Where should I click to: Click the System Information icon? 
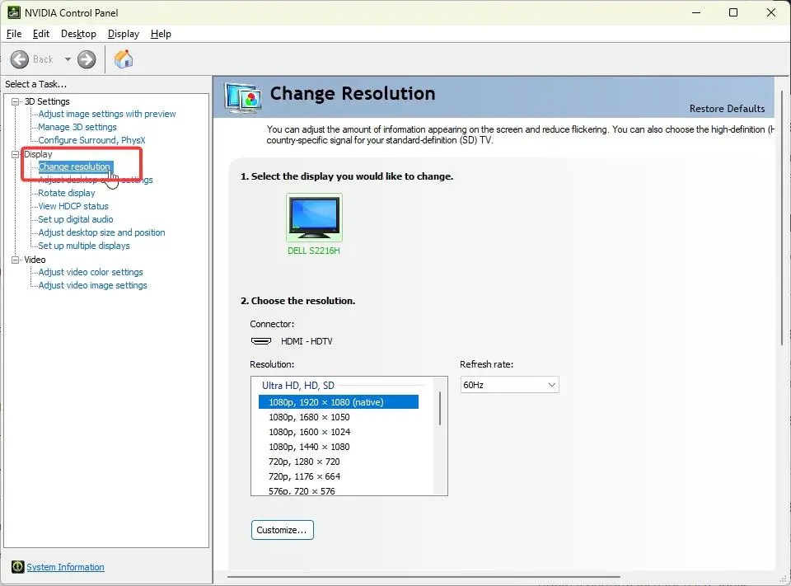(17, 567)
